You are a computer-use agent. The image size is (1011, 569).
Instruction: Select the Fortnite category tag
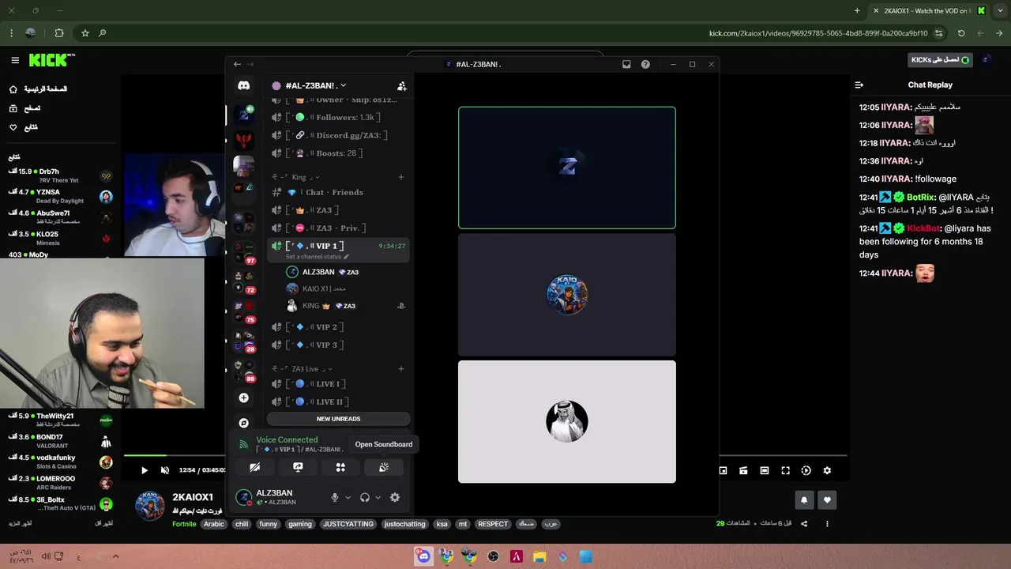point(184,524)
